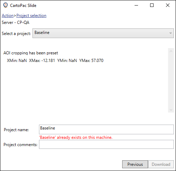This screenshot has height=171, width=176.
Task: Maximize the CartoPac Slide window
Action: [x=152, y=5]
